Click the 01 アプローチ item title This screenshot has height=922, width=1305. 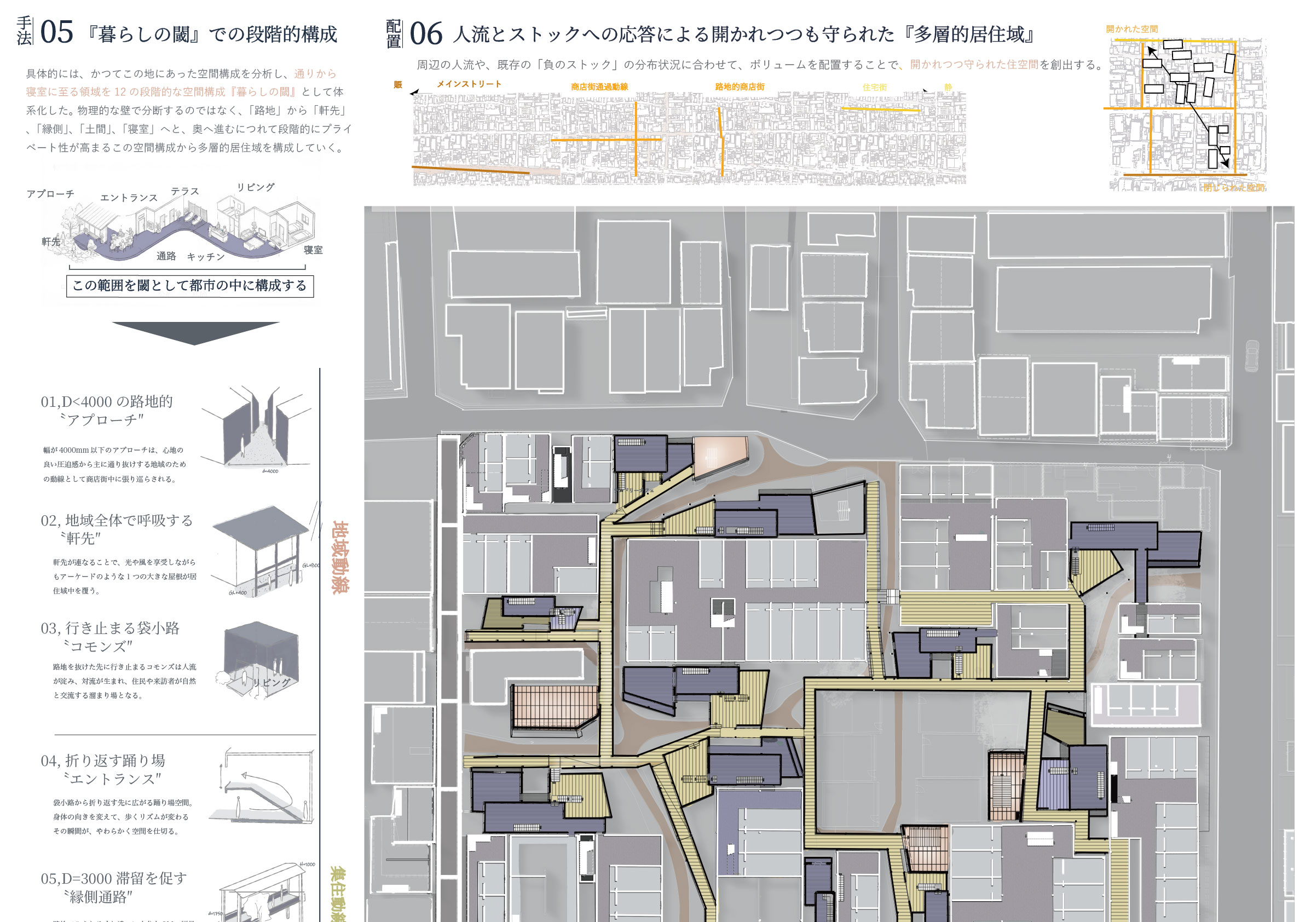click(106, 411)
